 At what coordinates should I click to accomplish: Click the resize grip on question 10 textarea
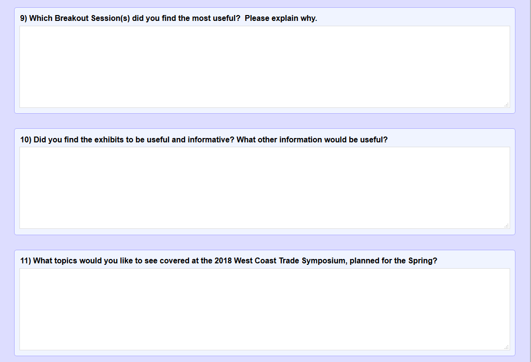[x=507, y=225]
